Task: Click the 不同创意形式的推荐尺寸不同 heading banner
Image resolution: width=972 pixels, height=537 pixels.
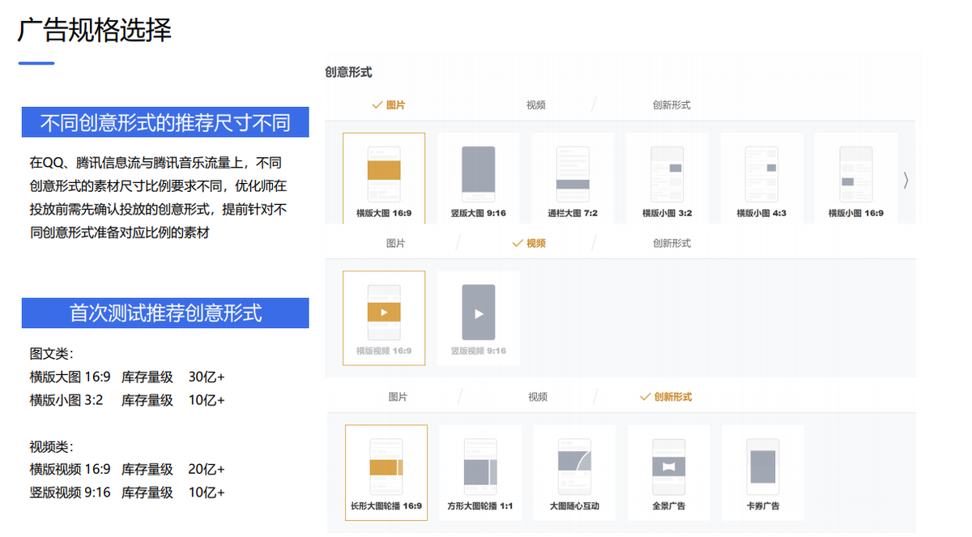Action: click(x=165, y=122)
